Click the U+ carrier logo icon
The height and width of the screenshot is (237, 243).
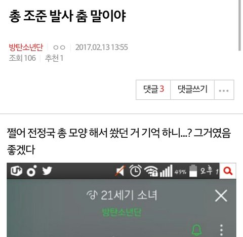[x=16, y=171]
